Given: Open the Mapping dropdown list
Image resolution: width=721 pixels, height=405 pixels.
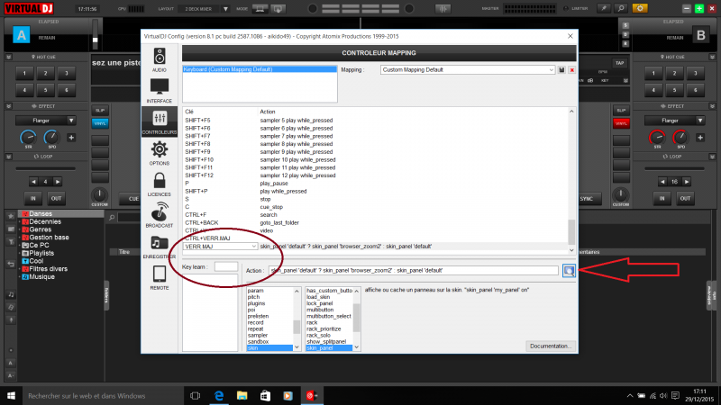Looking at the screenshot, I should 467,69.
